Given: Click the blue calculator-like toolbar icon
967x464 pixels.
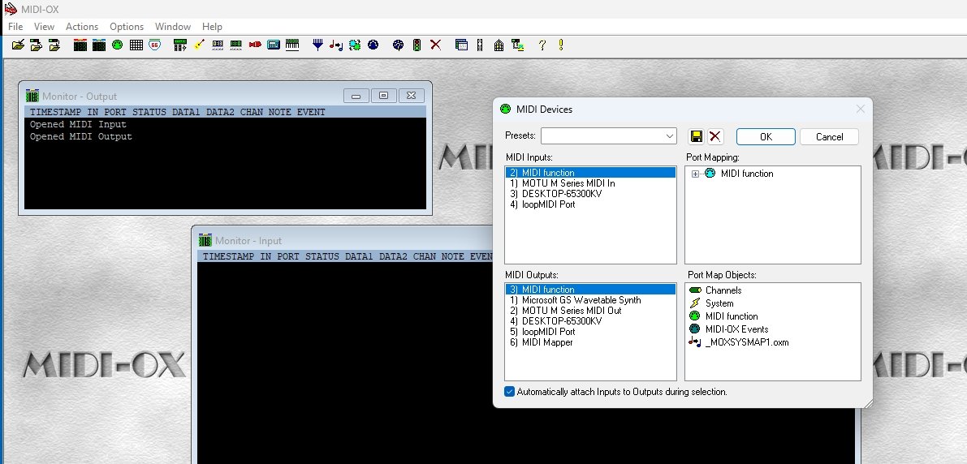Looking at the screenshot, I should 273,45.
